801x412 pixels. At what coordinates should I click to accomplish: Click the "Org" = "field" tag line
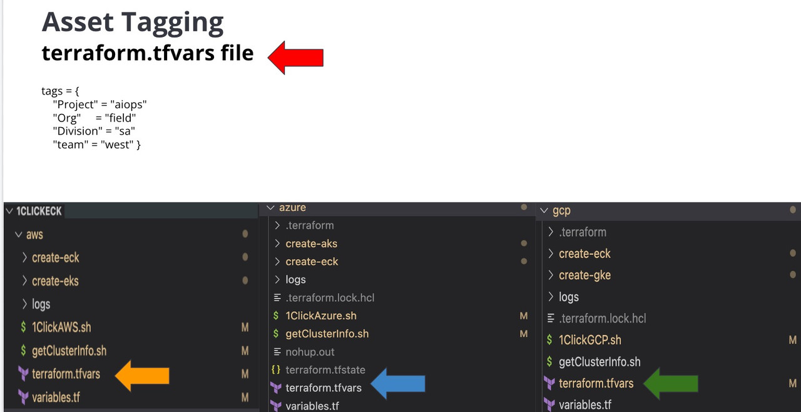click(94, 117)
